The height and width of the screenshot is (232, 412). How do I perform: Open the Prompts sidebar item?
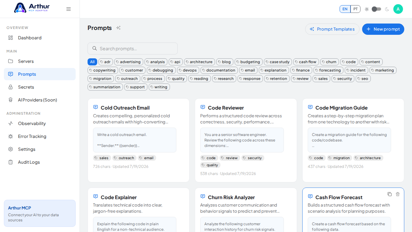(x=40, y=74)
